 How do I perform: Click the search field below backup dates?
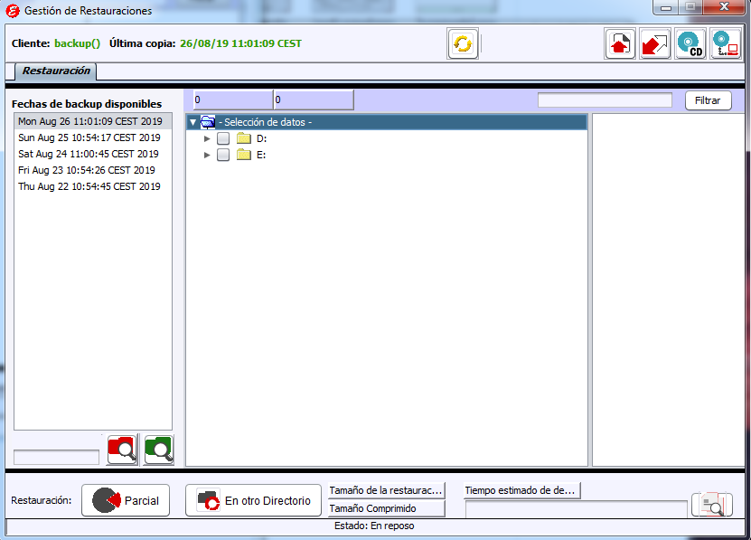(x=57, y=457)
